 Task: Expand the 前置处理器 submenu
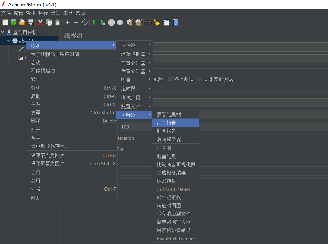pyautogui.click(x=135, y=63)
